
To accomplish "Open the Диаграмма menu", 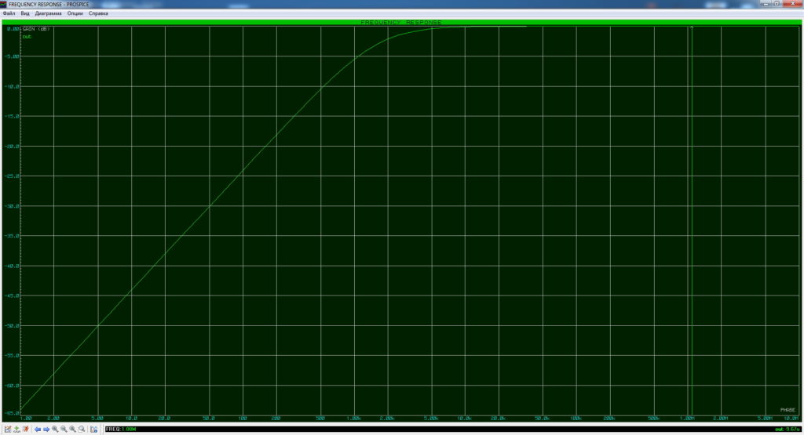I will click(x=48, y=13).
